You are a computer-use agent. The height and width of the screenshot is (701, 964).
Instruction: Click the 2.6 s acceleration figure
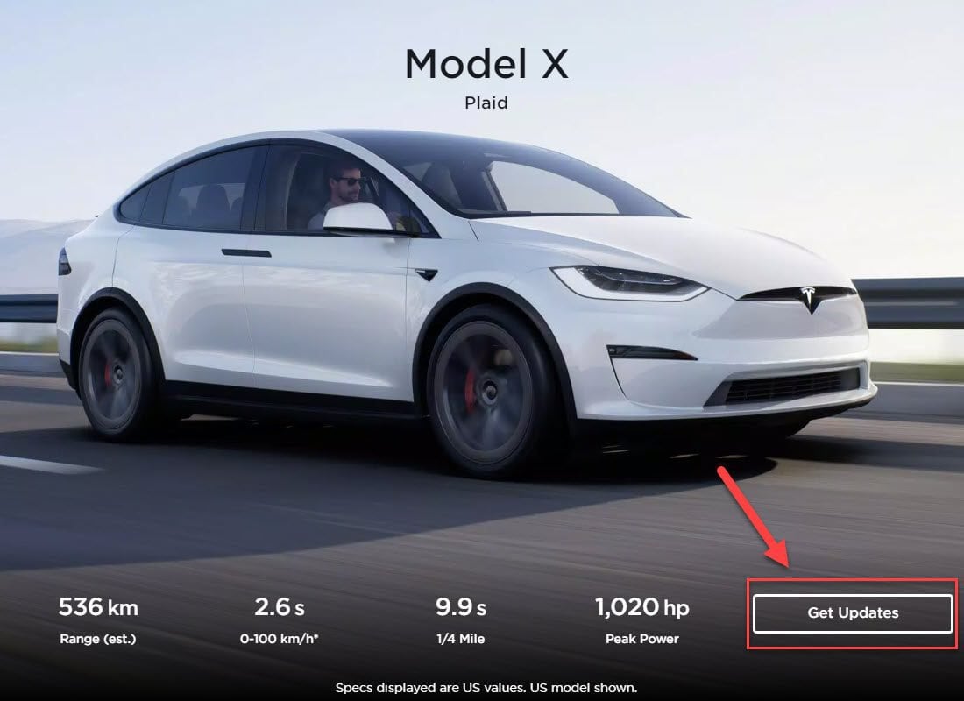pyautogui.click(x=280, y=607)
